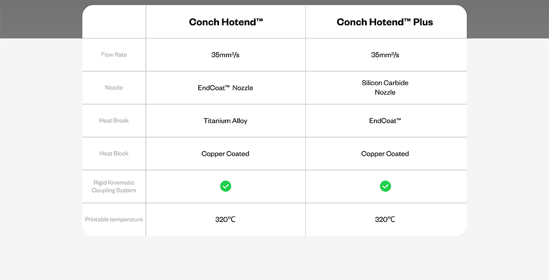Select the Conch Hotend™ Plus column header
Image resolution: width=549 pixels, height=280 pixels.
point(385,22)
